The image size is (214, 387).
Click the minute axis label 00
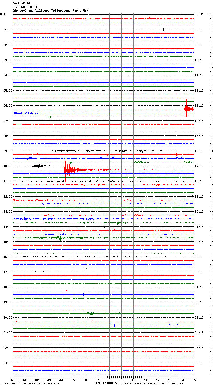coord(13,380)
